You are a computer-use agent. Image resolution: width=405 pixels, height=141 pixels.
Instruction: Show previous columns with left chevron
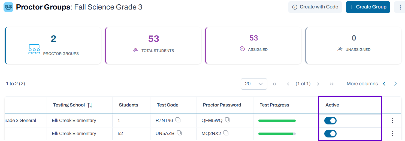(x=384, y=84)
